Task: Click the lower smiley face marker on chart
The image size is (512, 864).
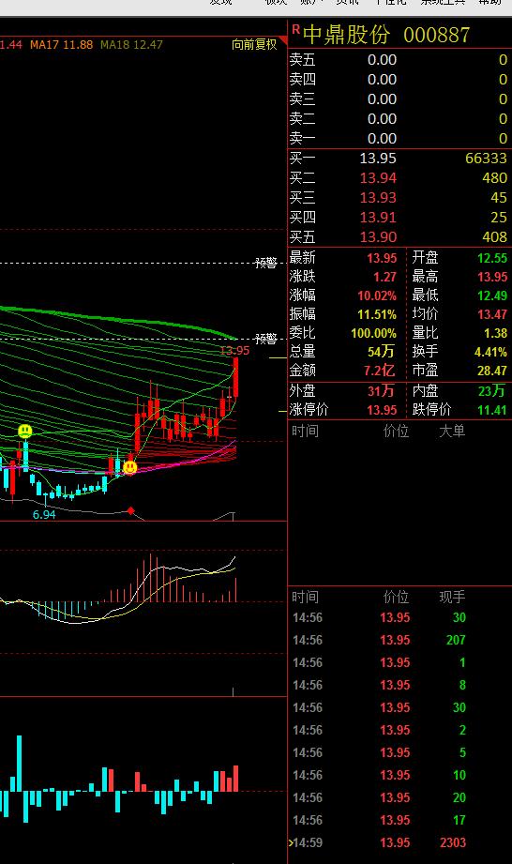Action: pyautogui.click(x=130, y=467)
